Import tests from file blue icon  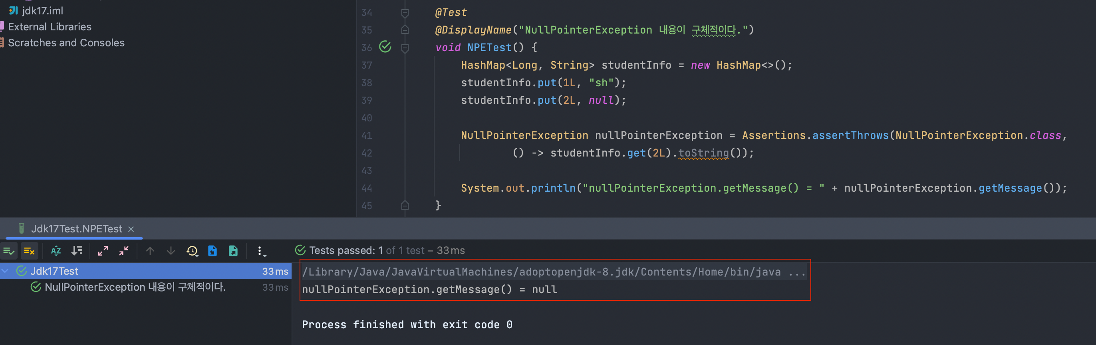tap(212, 251)
